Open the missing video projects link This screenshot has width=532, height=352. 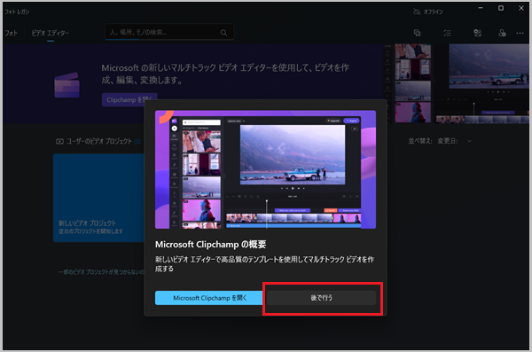coord(101,272)
